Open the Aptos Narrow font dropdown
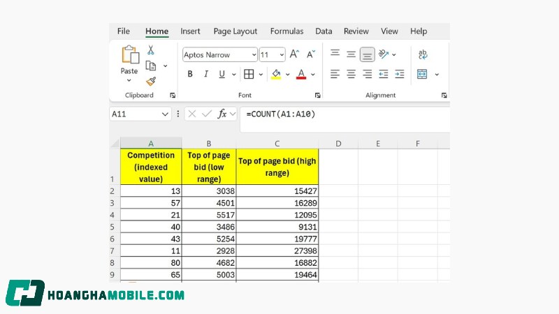 pyautogui.click(x=220, y=54)
